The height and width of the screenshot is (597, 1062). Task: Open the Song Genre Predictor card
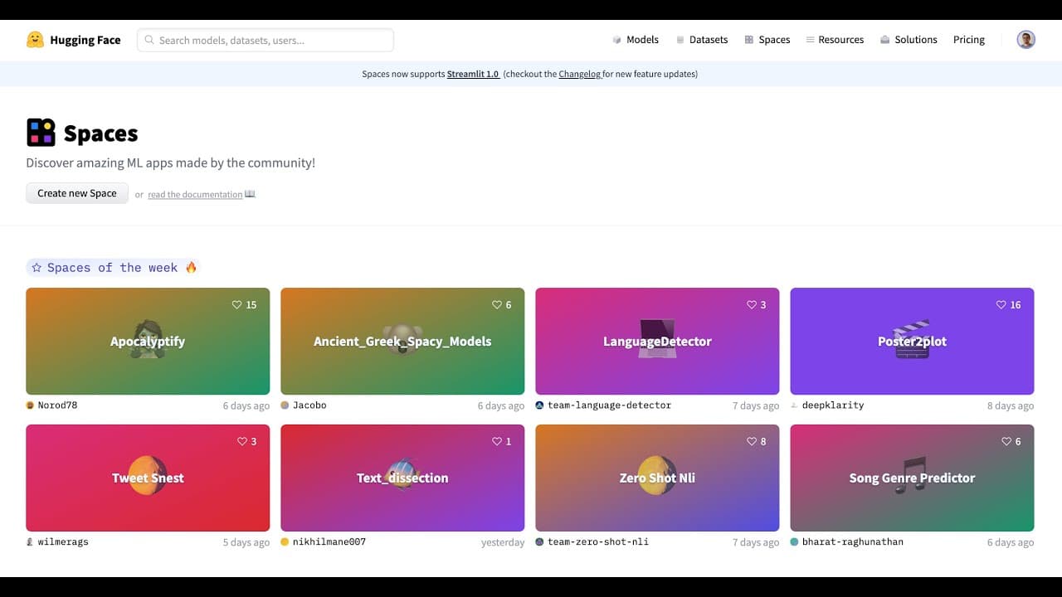pyautogui.click(x=912, y=478)
